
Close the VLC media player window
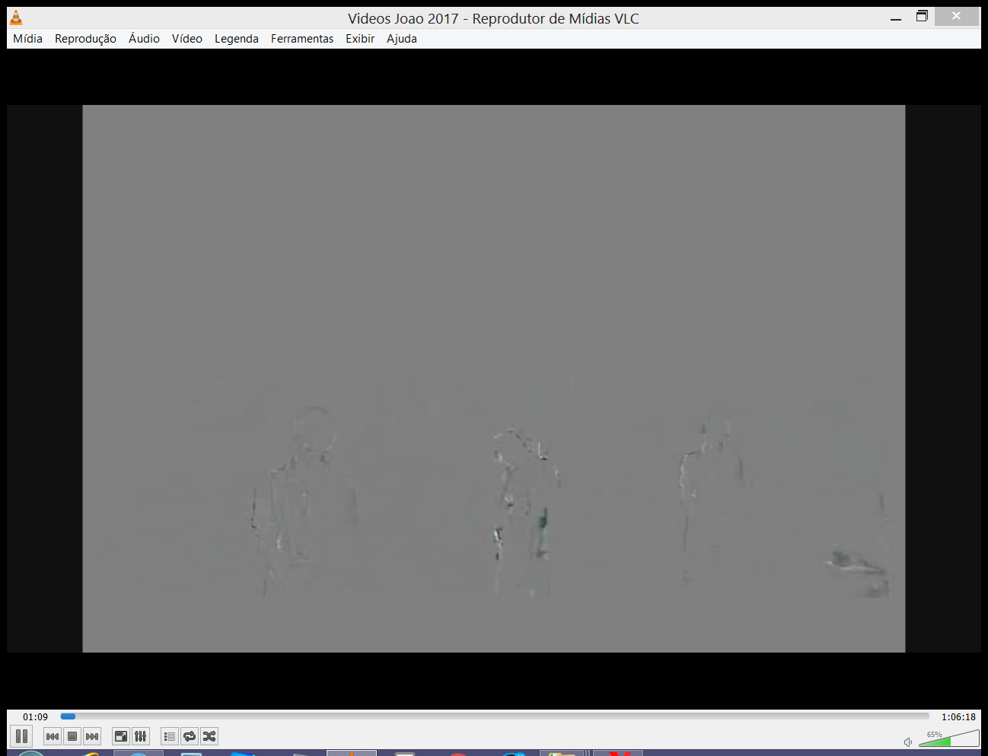pyautogui.click(x=957, y=16)
